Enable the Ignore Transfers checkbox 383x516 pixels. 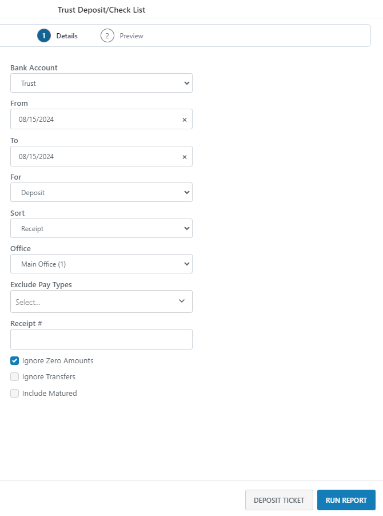(15, 377)
